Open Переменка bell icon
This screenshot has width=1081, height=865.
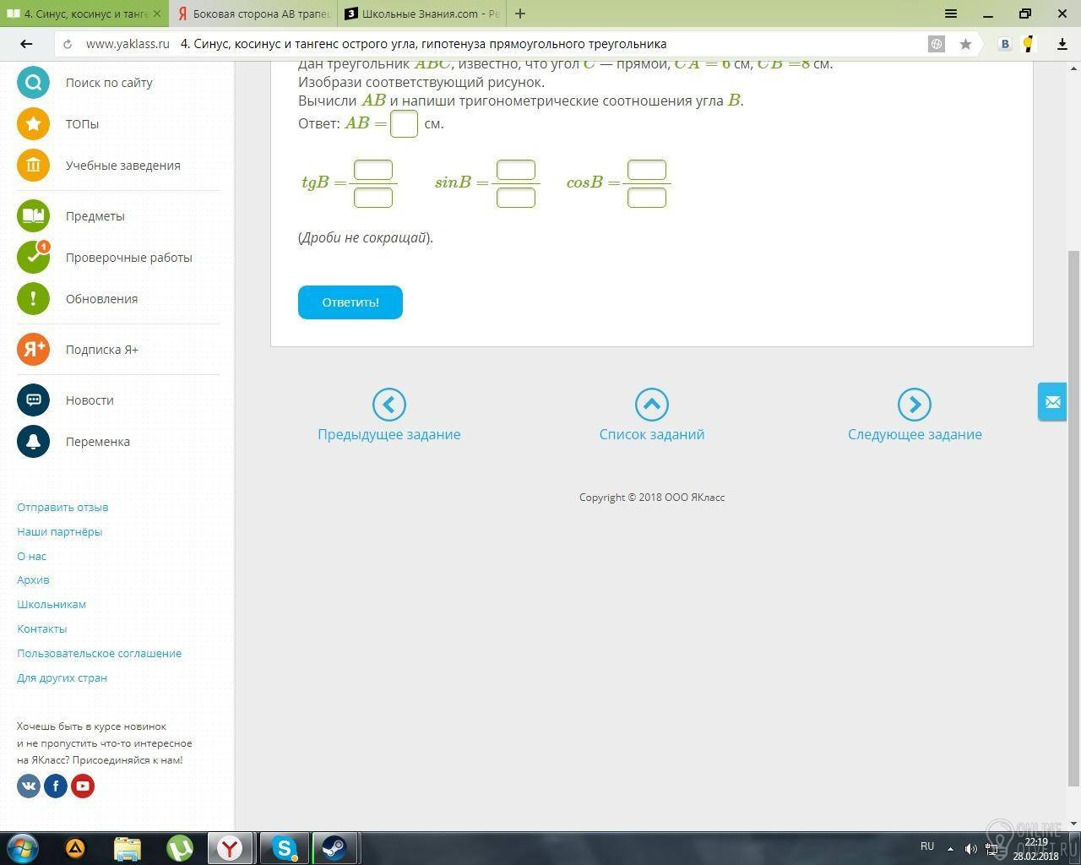(33, 442)
